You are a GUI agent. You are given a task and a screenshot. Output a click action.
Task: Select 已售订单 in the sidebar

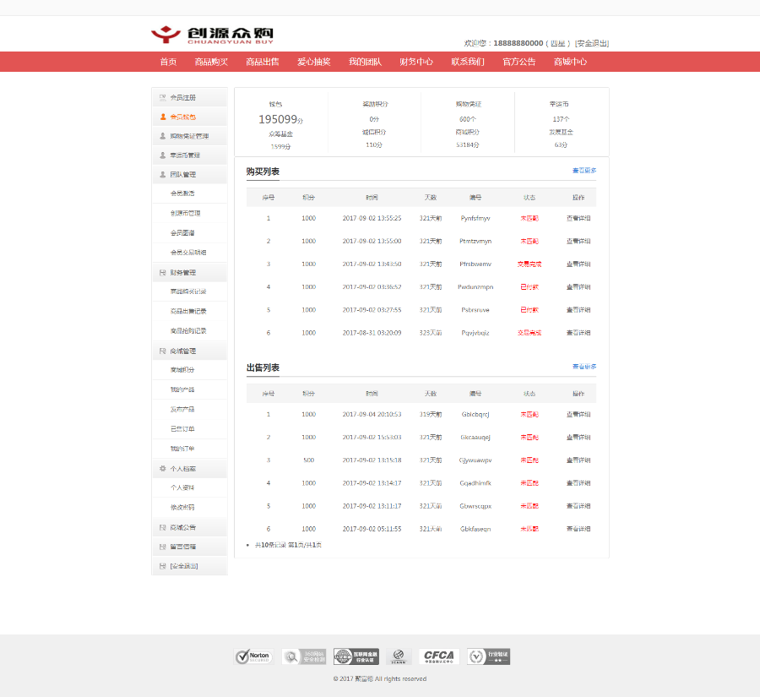click(x=182, y=429)
